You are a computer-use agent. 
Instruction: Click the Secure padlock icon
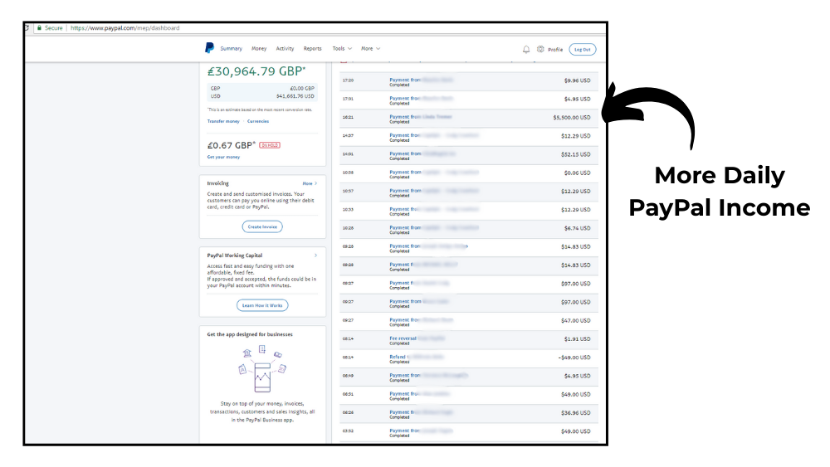pos(39,28)
